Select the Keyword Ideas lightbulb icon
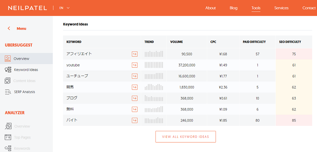Image resolution: width=317 pixels, height=152 pixels. 8,70
